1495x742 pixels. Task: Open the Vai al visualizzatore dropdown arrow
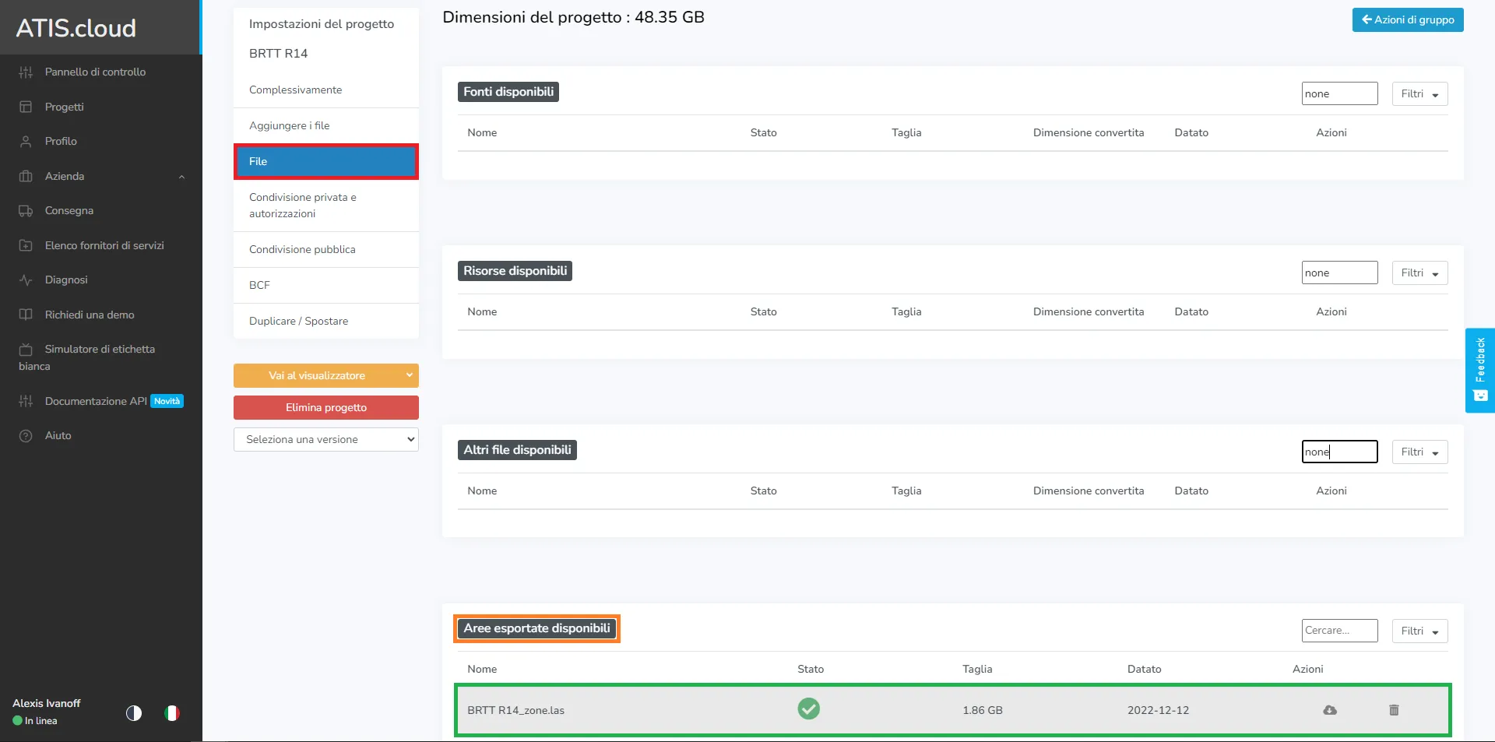click(x=410, y=375)
